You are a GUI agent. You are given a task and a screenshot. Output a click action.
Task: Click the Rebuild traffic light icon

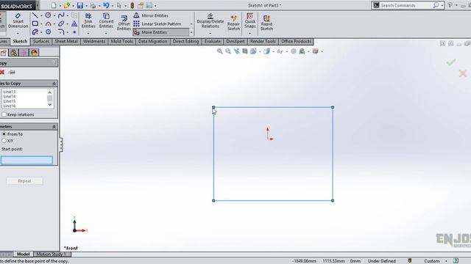point(132,5)
